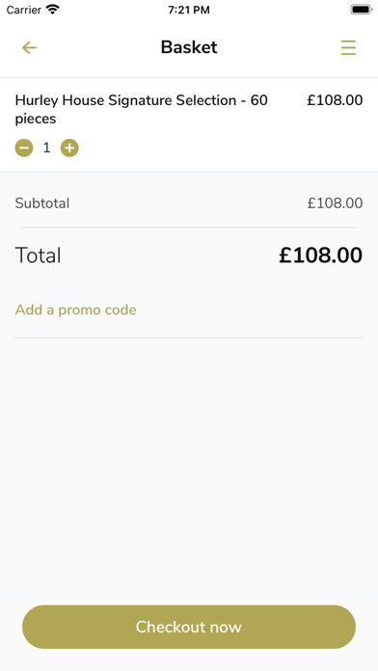Go back using the arrow icon

point(29,47)
